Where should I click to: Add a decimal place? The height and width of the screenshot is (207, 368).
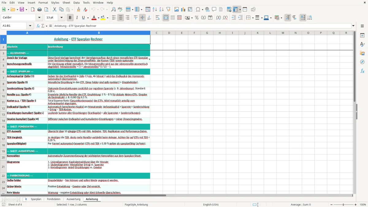(218, 18)
